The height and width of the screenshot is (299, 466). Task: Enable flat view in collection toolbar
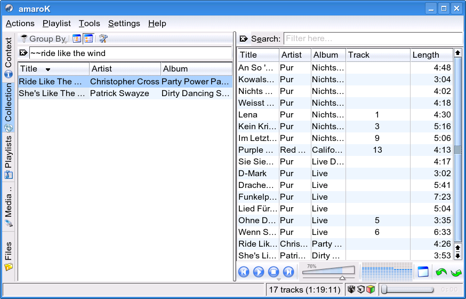pos(89,38)
